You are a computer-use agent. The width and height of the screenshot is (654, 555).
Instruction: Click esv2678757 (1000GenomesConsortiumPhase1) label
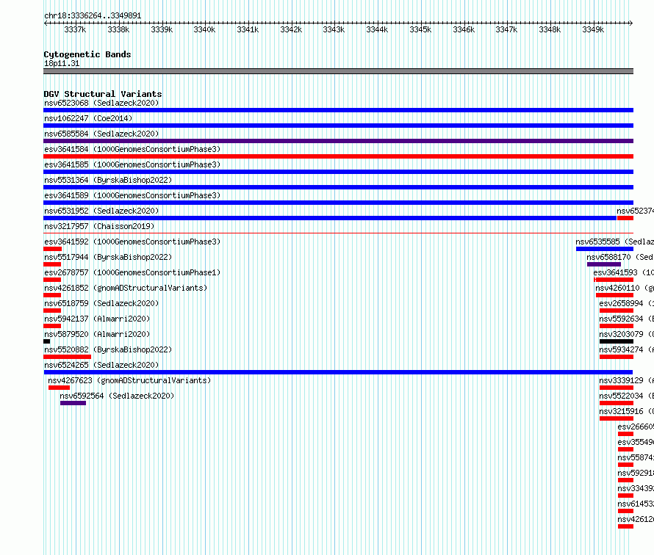point(132,272)
